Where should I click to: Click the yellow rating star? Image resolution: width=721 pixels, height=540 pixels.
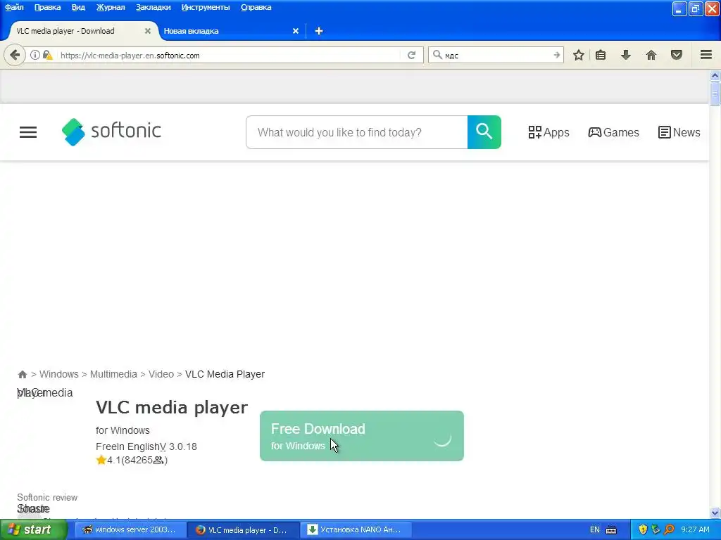(101, 460)
